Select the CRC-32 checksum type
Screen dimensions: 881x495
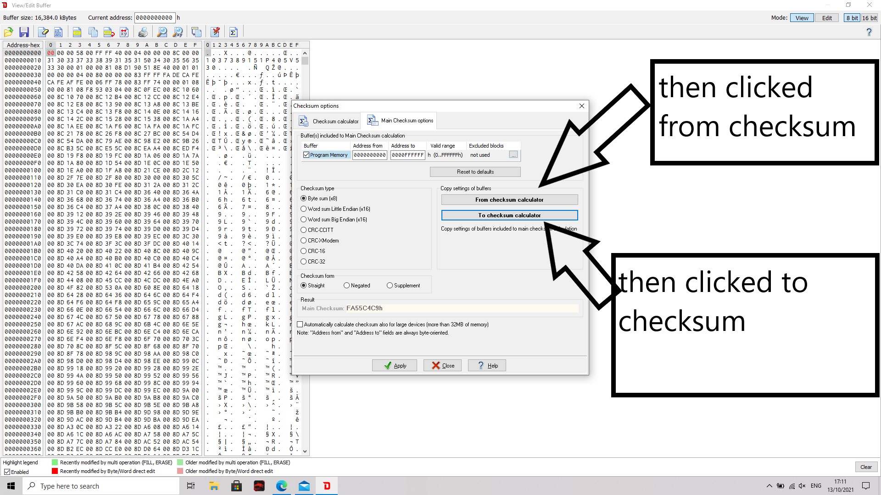coord(303,262)
